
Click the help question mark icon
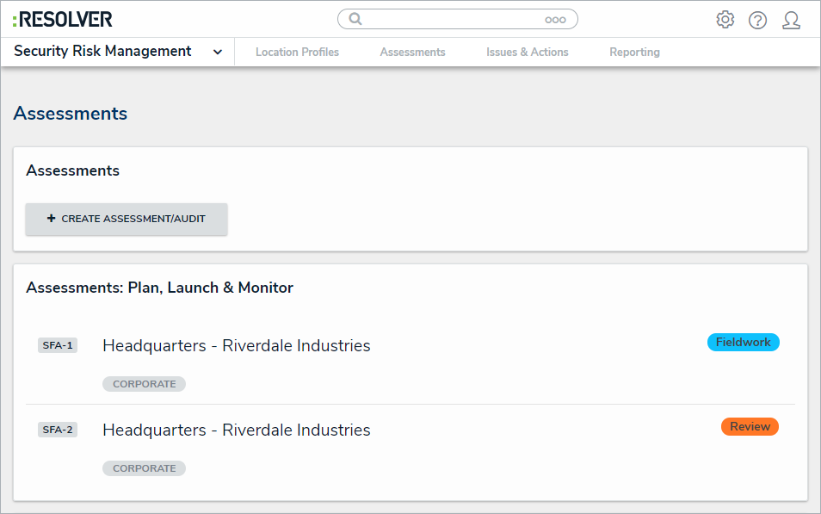[x=757, y=20]
